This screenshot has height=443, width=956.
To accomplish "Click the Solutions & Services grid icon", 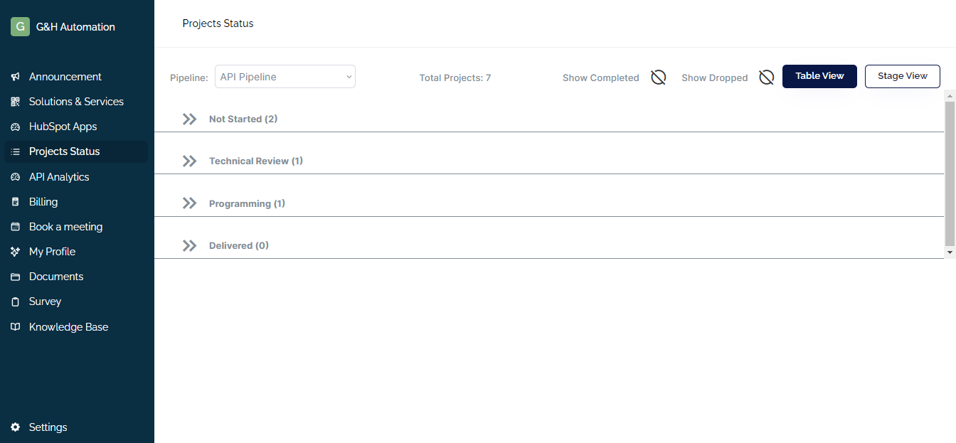I will pos(15,102).
